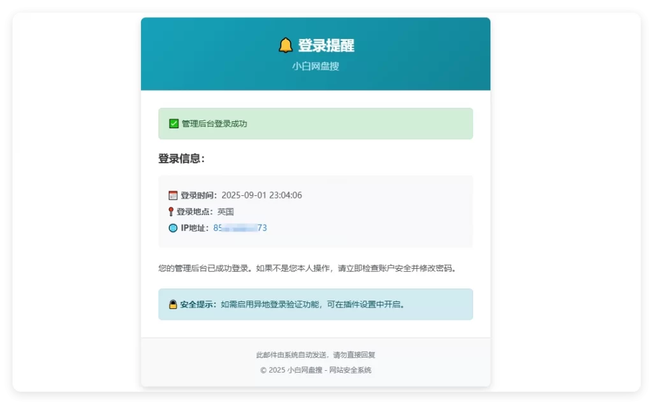Select the 登录提醒 header title

point(328,45)
